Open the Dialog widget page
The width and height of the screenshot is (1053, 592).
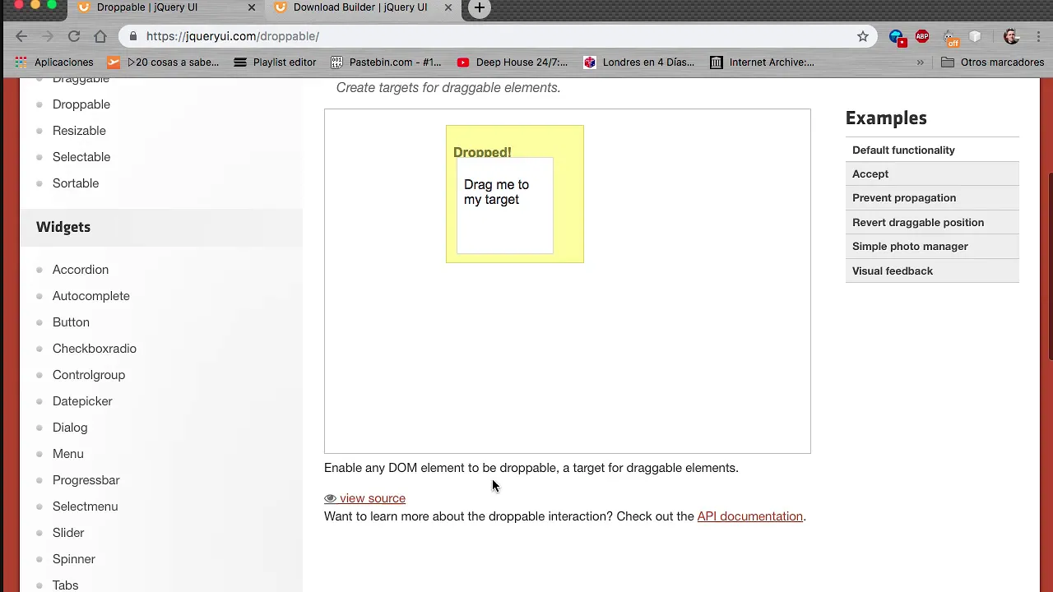click(x=70, y=428)
